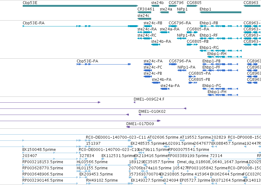Select the EK112531.5prime EST label
This screenshot has height=185, width=261.
pos(118,156)
